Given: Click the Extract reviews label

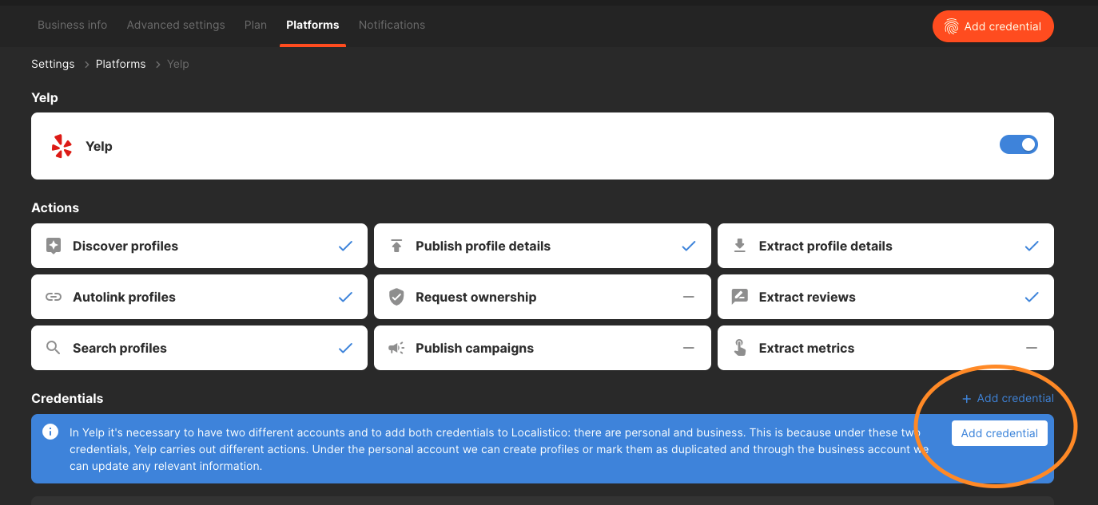Looking at the screenshot, I should pos(807,297).
